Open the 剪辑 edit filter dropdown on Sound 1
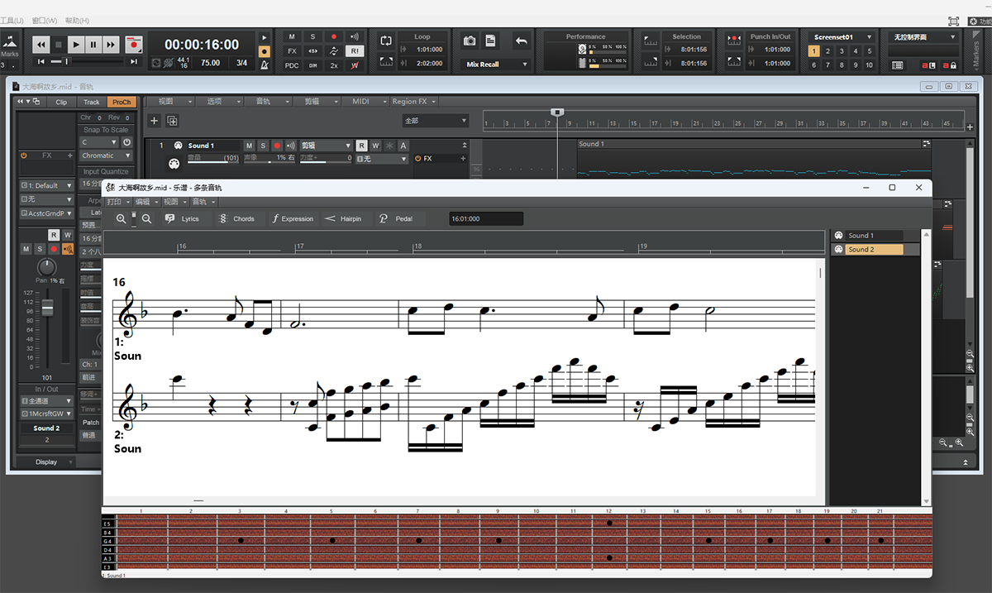This screenshot has width=992, height=593. [x=326, y=146]
